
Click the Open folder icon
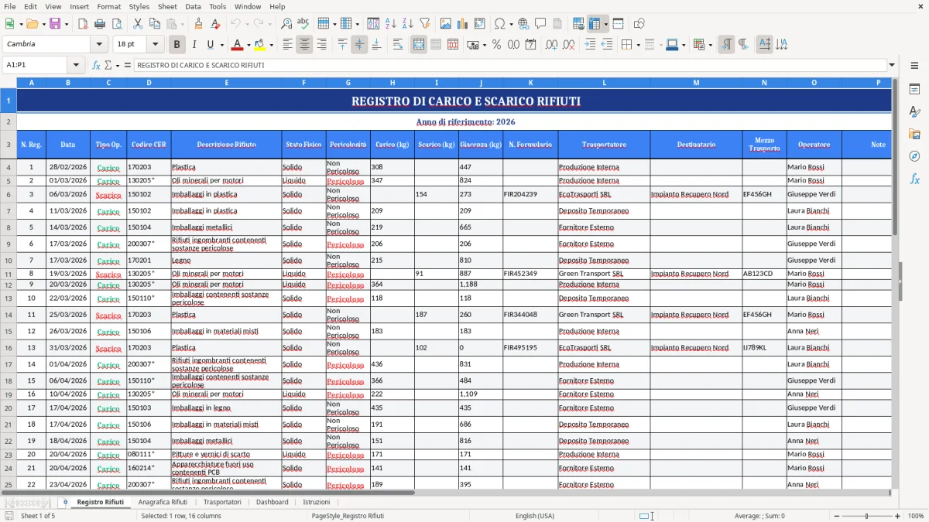point(32,24)
